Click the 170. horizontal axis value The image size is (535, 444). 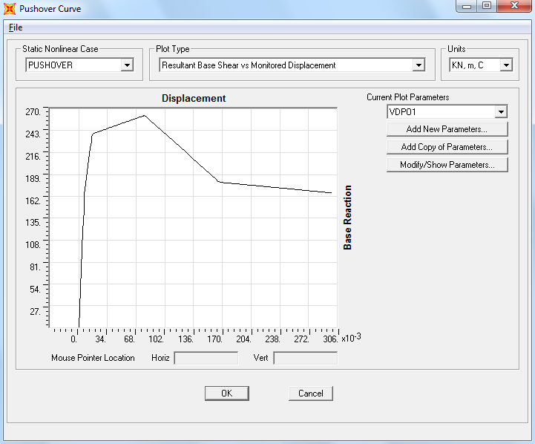pyautogui.click(x=214, y=339)
